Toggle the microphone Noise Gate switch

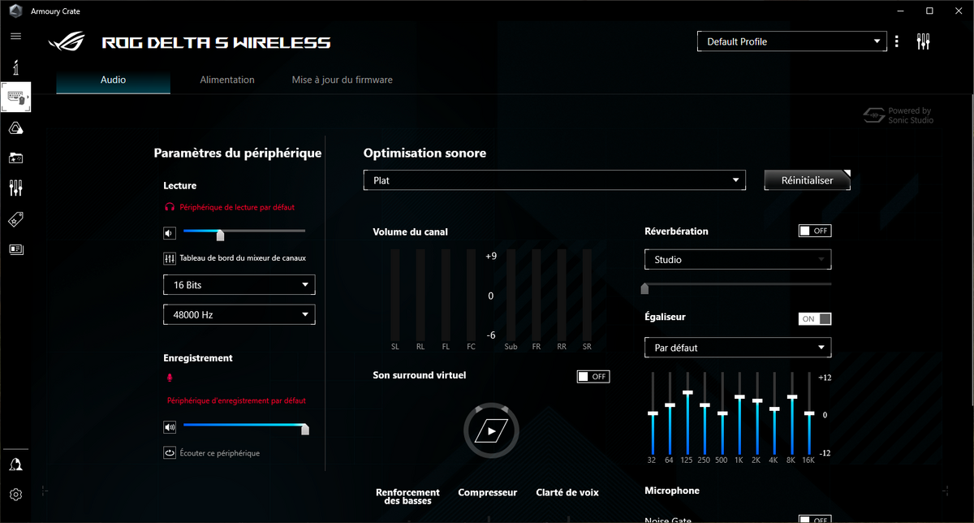pyautogui.click(x=815, y=520)
